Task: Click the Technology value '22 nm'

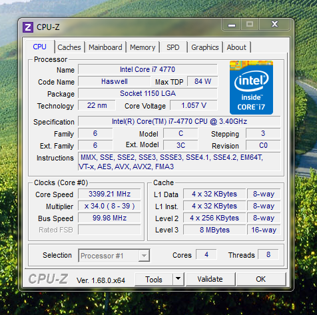Action: 97,105
